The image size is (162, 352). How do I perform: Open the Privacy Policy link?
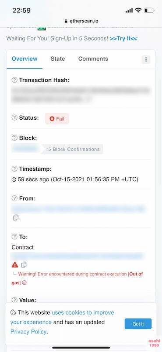[x=28, y=332]
